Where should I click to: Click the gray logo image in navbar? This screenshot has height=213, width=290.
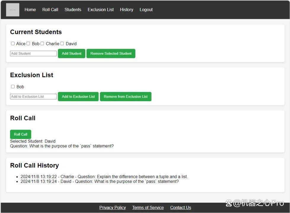coord(12,10)
